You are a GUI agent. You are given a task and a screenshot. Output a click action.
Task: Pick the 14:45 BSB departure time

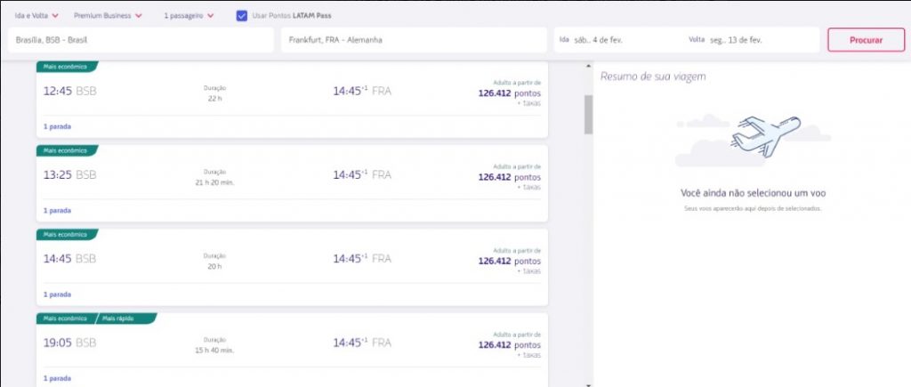click(x=69, y=259)
